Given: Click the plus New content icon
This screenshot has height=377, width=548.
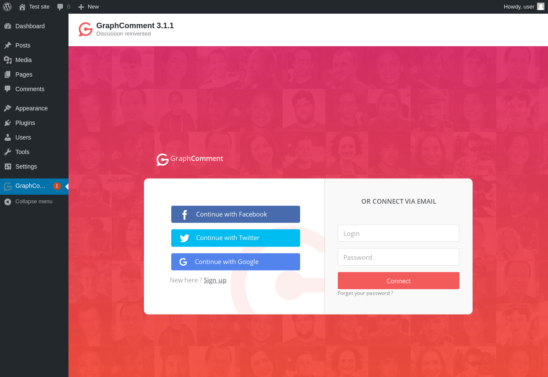Looking at the screenshot, I should click(81, 7).
